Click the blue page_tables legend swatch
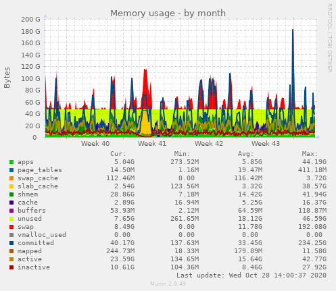The width and height of the screenshot is (336, 291). point(11,170)
